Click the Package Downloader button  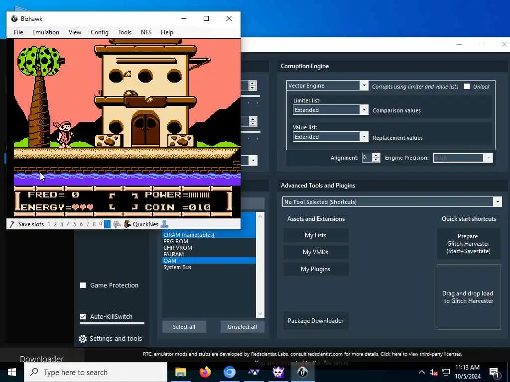click(316, 321)
